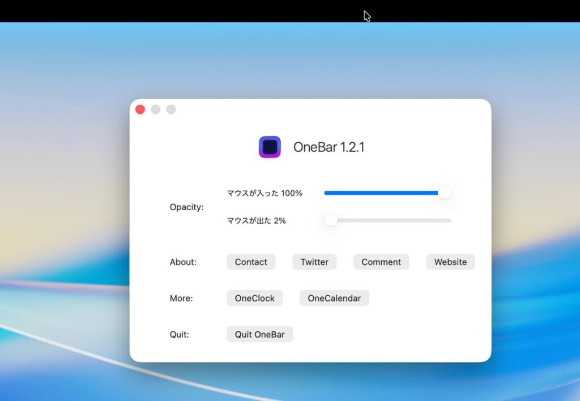
Task: Open the OneCalendar app link
Action: tap(334, 298)
